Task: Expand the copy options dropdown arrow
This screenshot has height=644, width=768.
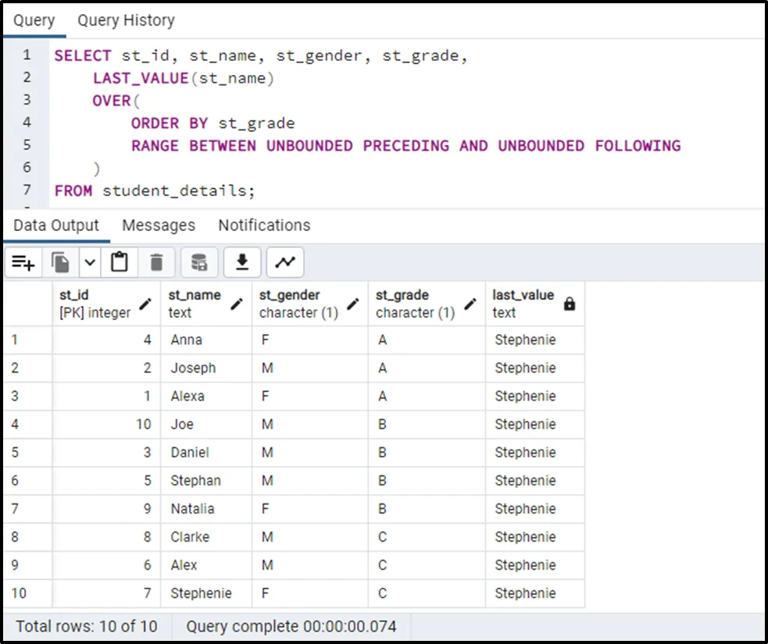Action: coord(90,263)
